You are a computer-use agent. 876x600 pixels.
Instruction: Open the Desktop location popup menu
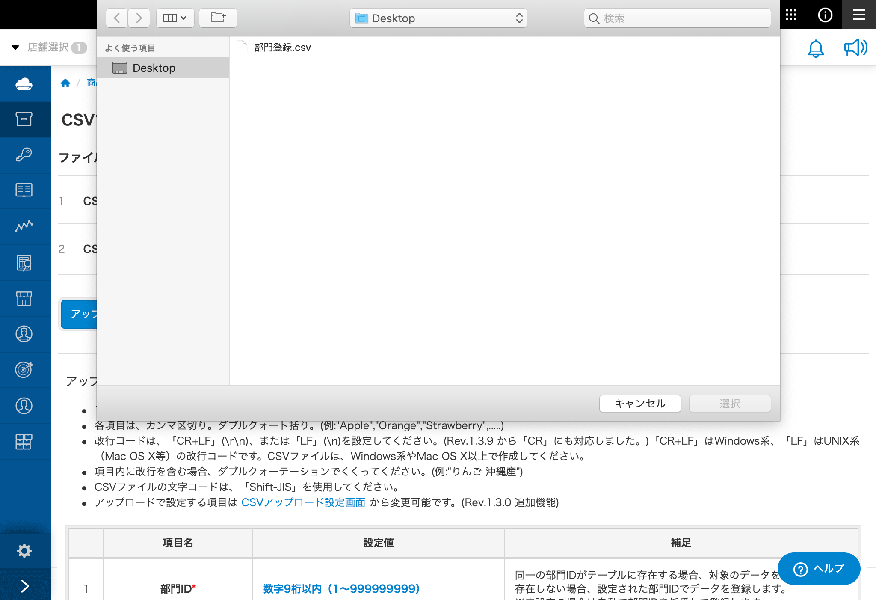[438, 18]
